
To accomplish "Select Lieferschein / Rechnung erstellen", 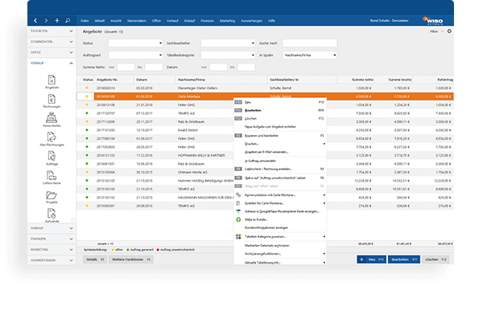I will click(x=279, y=170).
